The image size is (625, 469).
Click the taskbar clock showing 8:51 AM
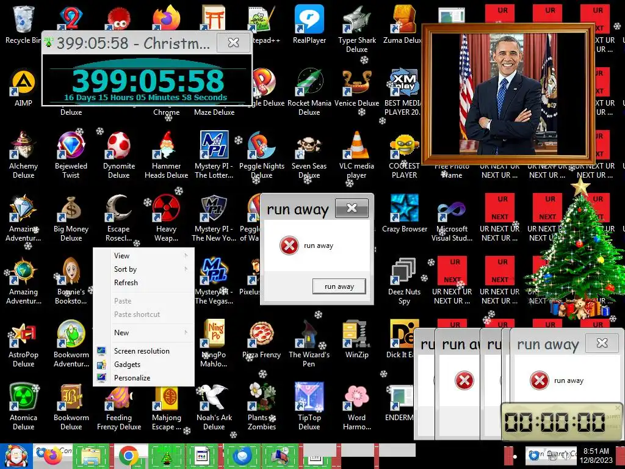tap(596, 456)
